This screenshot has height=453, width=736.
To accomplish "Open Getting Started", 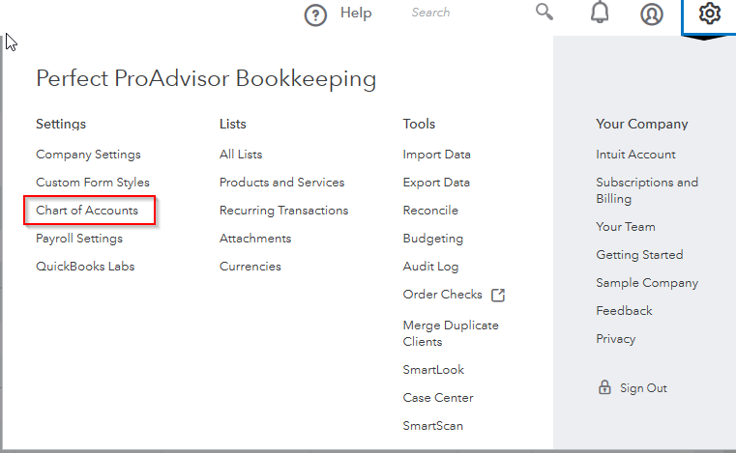I will pos(639,255).
